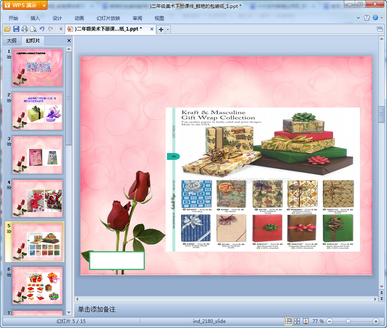387x328 pixels.
Task: Click animation star icon under slide 5
Action: (x=9, y=231)
